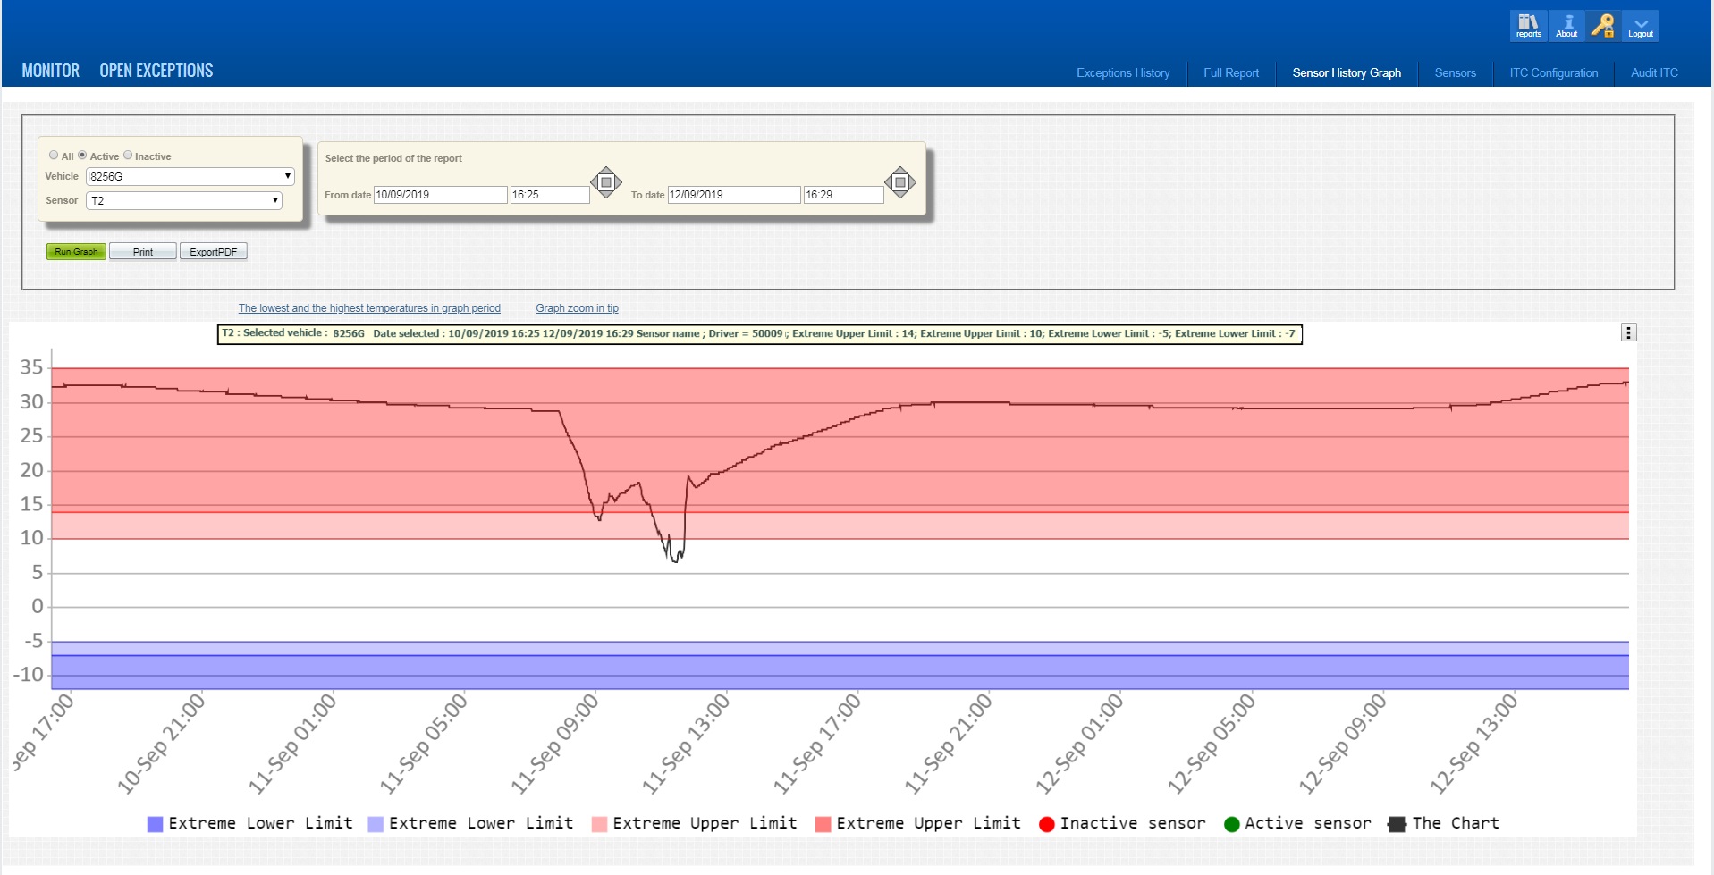The width and height of the screenshot is (1714, 875).
Task: Switch to Full Report tab
Action: coord(1231,72)
